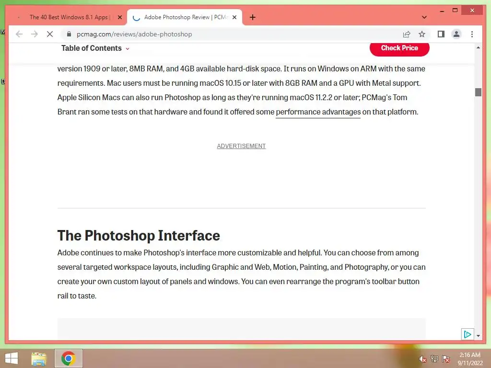Image resolution: width=491 pixels, height=368 pixels.
Task: Open the performance advantages link
Action: tap(318, 112)
